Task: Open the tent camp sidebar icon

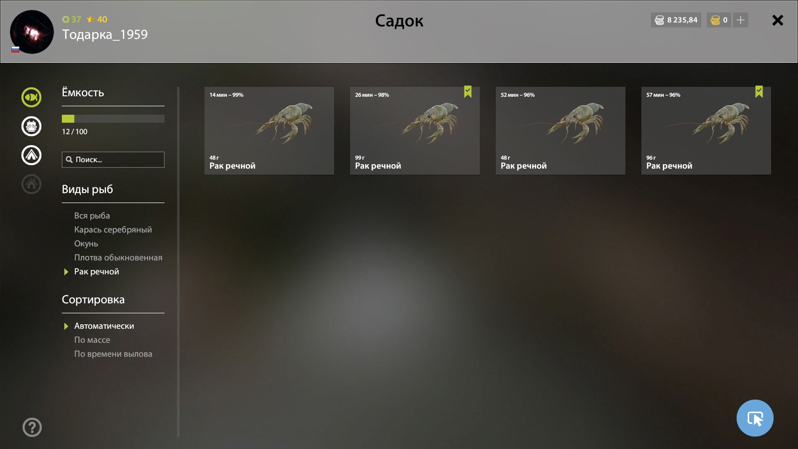Action: (31, 155)
